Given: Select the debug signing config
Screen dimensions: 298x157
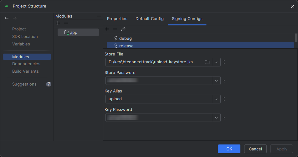Looking at the screenshot, I should click(126, 38).
